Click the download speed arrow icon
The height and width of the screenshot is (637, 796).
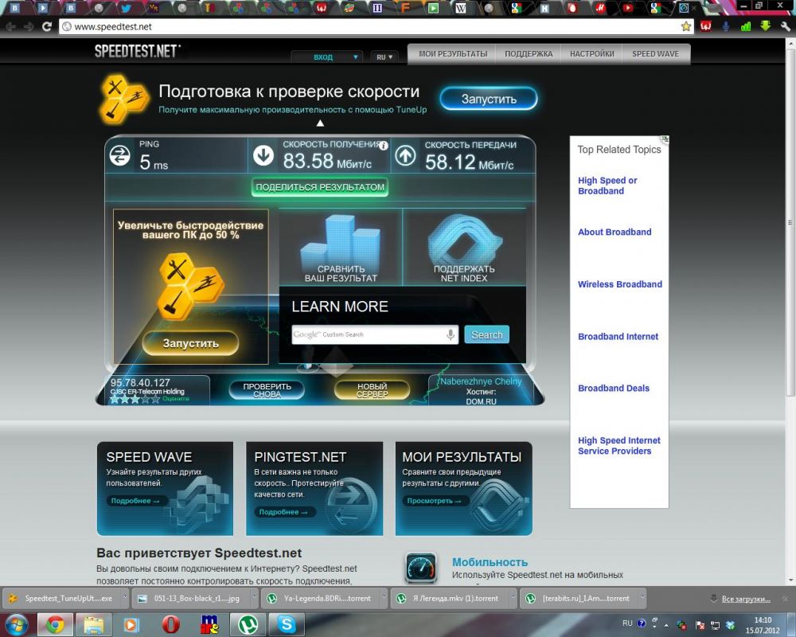(263, 155)
